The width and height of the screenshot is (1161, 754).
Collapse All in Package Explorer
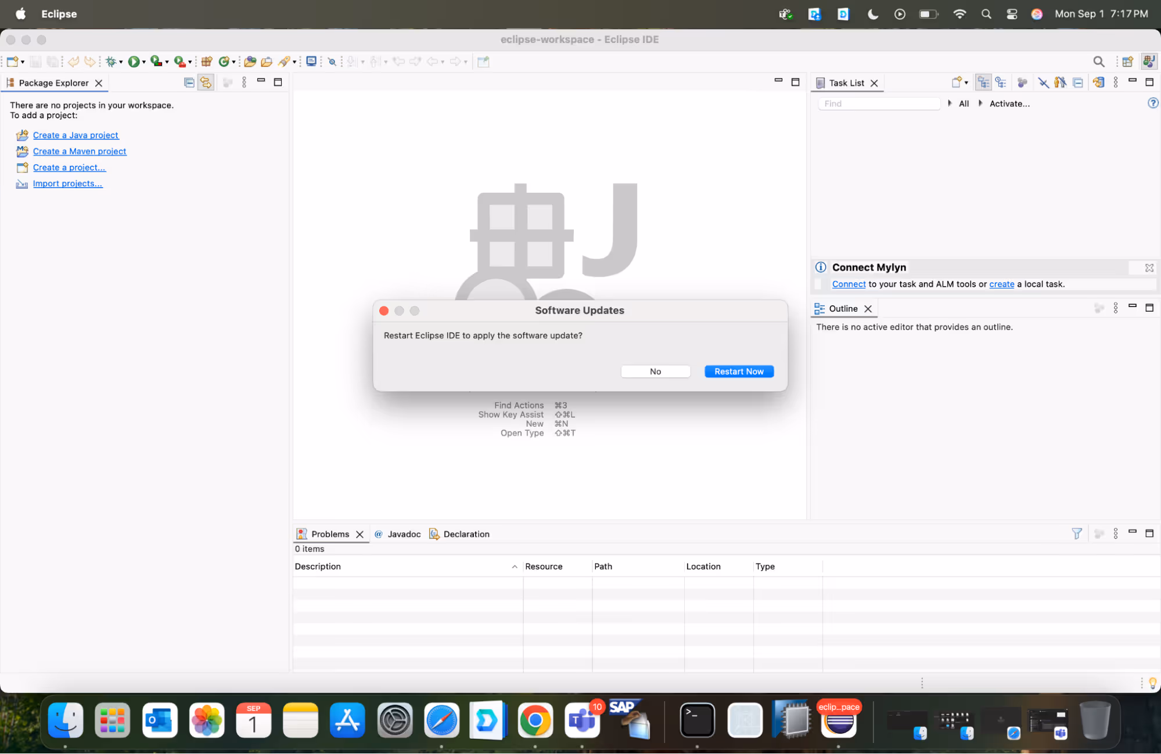pyautogui.click(x=189, y=82)
